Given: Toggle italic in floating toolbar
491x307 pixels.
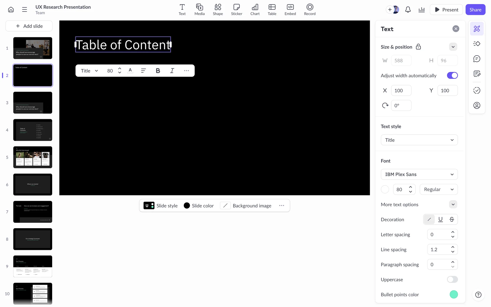Looking at the screenshot, I should (172, 71).
